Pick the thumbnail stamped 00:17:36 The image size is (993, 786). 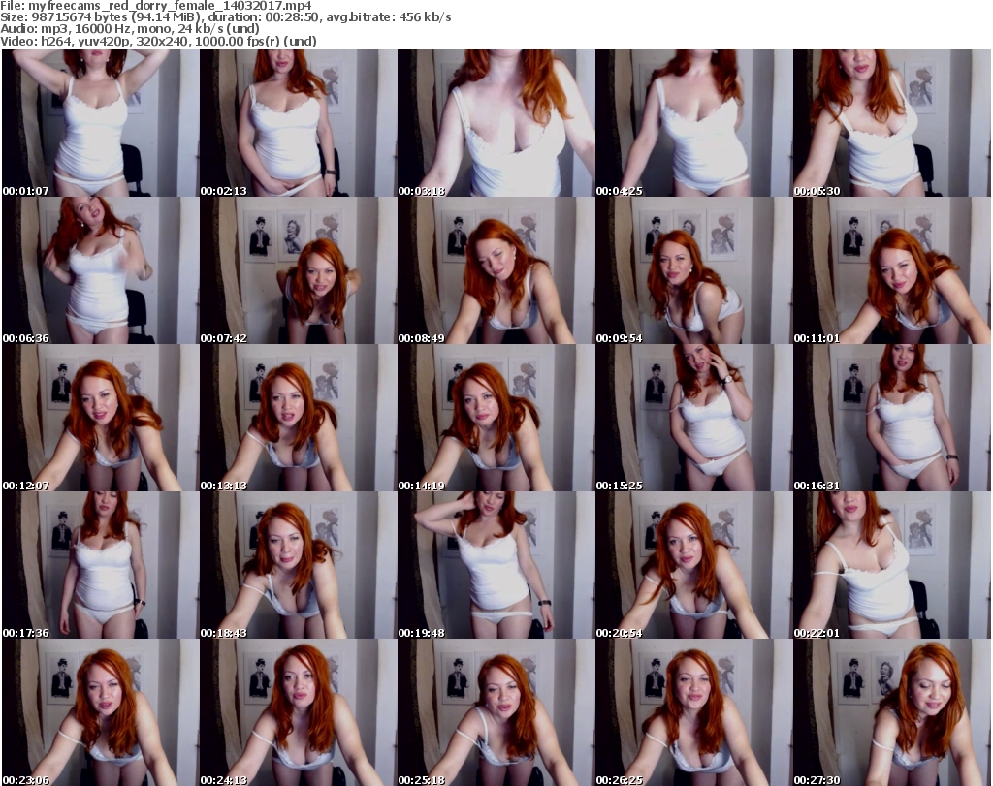[x=100, y=565]
